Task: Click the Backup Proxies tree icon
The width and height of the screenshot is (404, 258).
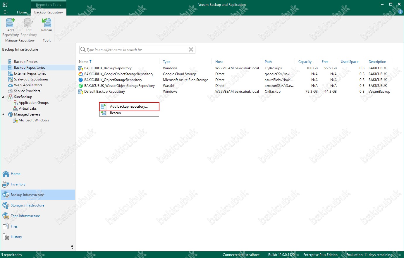Action: pyautogui.click(x=11, y=62)
